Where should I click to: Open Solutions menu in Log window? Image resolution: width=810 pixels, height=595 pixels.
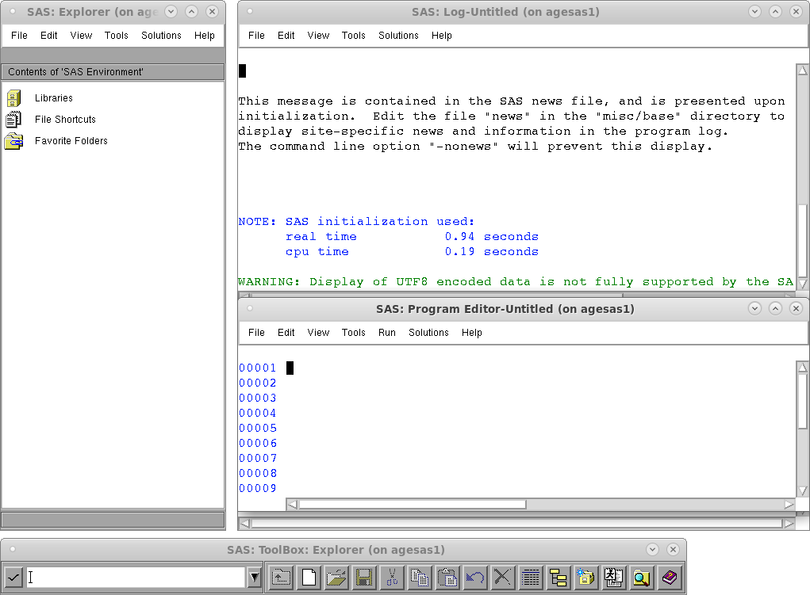(398, 36)
